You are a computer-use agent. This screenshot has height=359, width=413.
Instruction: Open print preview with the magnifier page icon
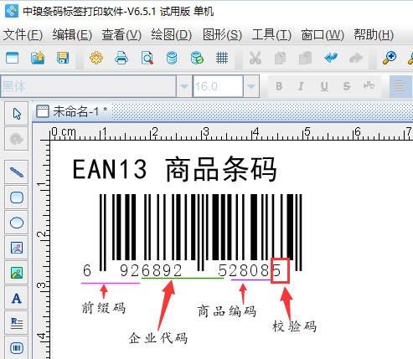[x=147, y=58]
